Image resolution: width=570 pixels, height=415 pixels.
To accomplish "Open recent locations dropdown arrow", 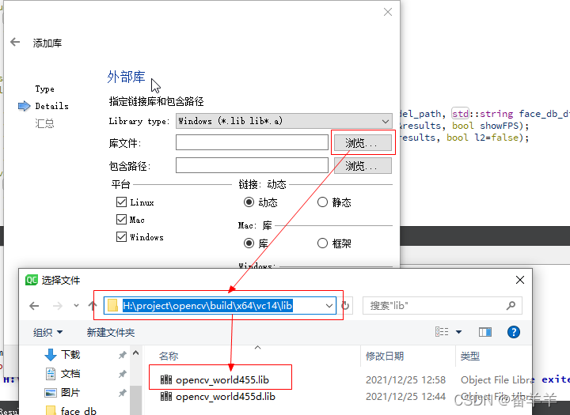I will [x=76, y=306].
